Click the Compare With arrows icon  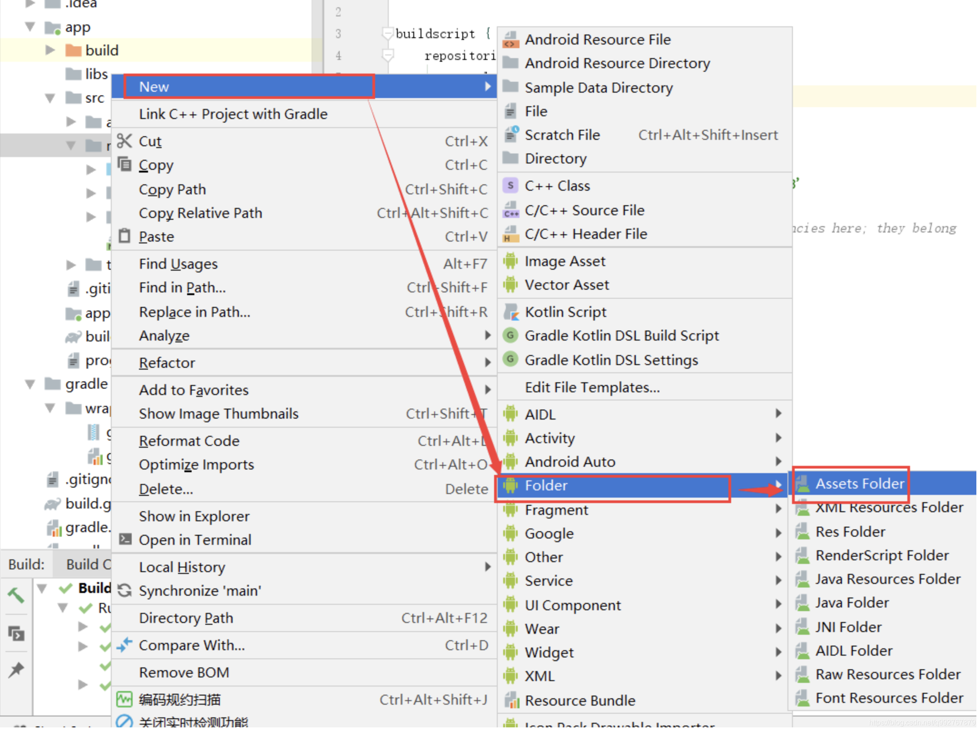124,645
